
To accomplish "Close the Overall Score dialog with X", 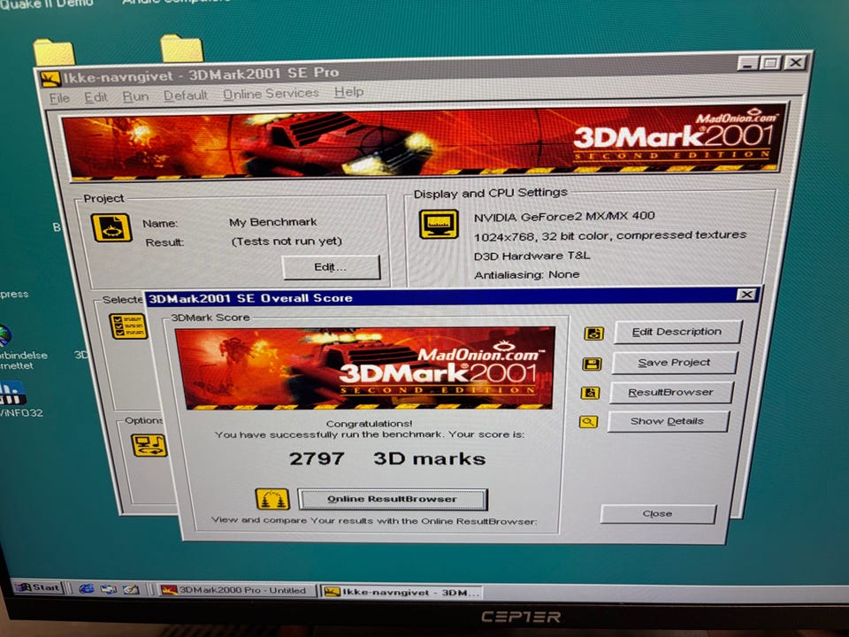I will pos(746,294).
